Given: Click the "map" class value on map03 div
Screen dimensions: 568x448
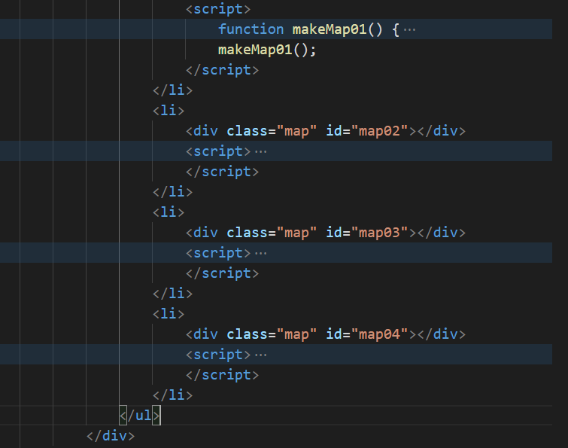Looking at the screenshot, I should point(296,233).
